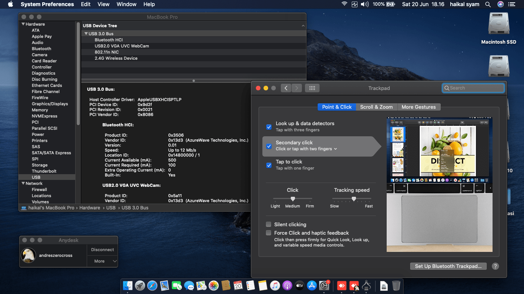This screenshot has width=524, height=294.
Task: Open Photos from the Dock
Action: pos(214,285)
